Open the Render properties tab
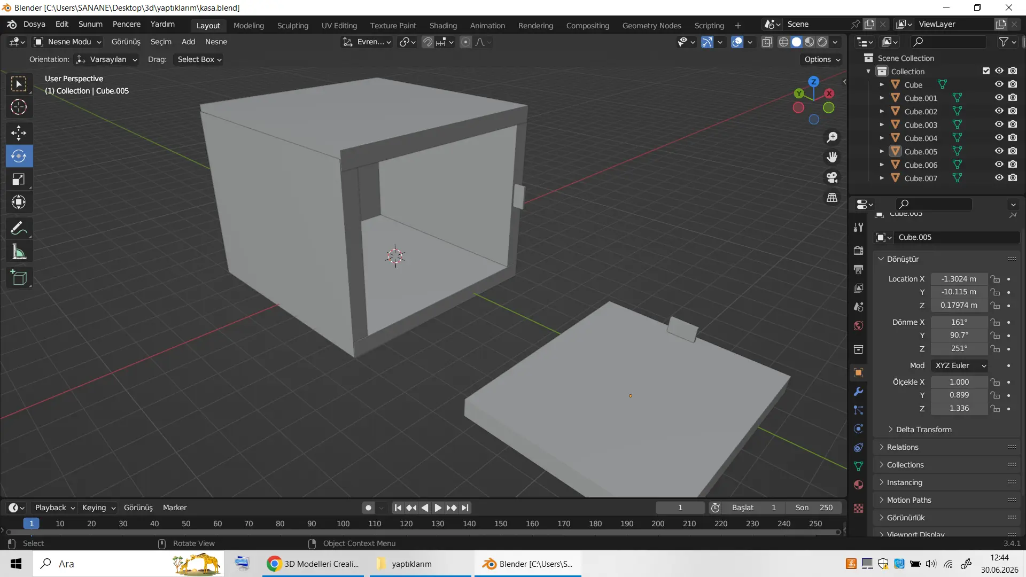Image resolution: width=1026 pixels, height=577 pixels. 858,251
